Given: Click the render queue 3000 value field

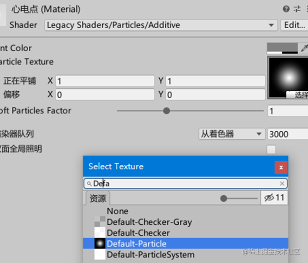Looking at the screenshot, I should [288, 134].
